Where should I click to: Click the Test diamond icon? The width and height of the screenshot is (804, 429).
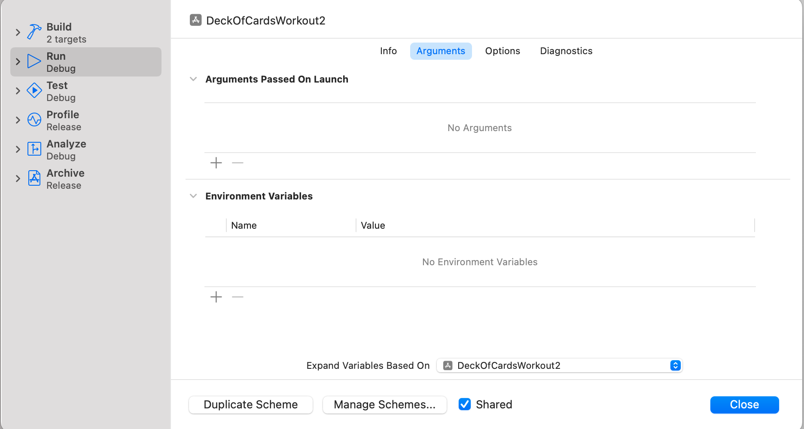pos(34,91)
